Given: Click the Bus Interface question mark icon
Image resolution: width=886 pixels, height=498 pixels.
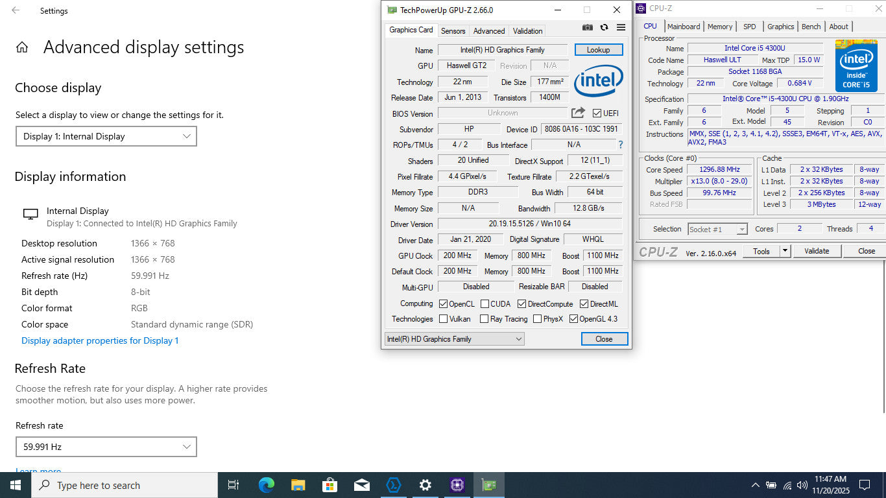Looking at the screenshot, I should pos(620,145).
